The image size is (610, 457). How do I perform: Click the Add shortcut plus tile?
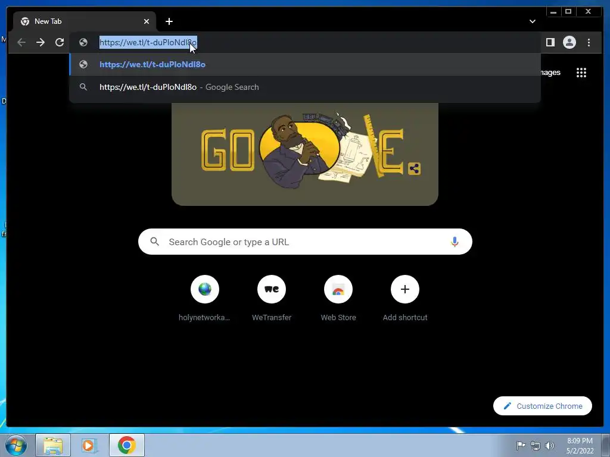[x=405, y=289]
